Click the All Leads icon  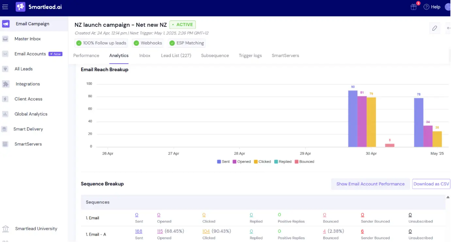[5, 69]
